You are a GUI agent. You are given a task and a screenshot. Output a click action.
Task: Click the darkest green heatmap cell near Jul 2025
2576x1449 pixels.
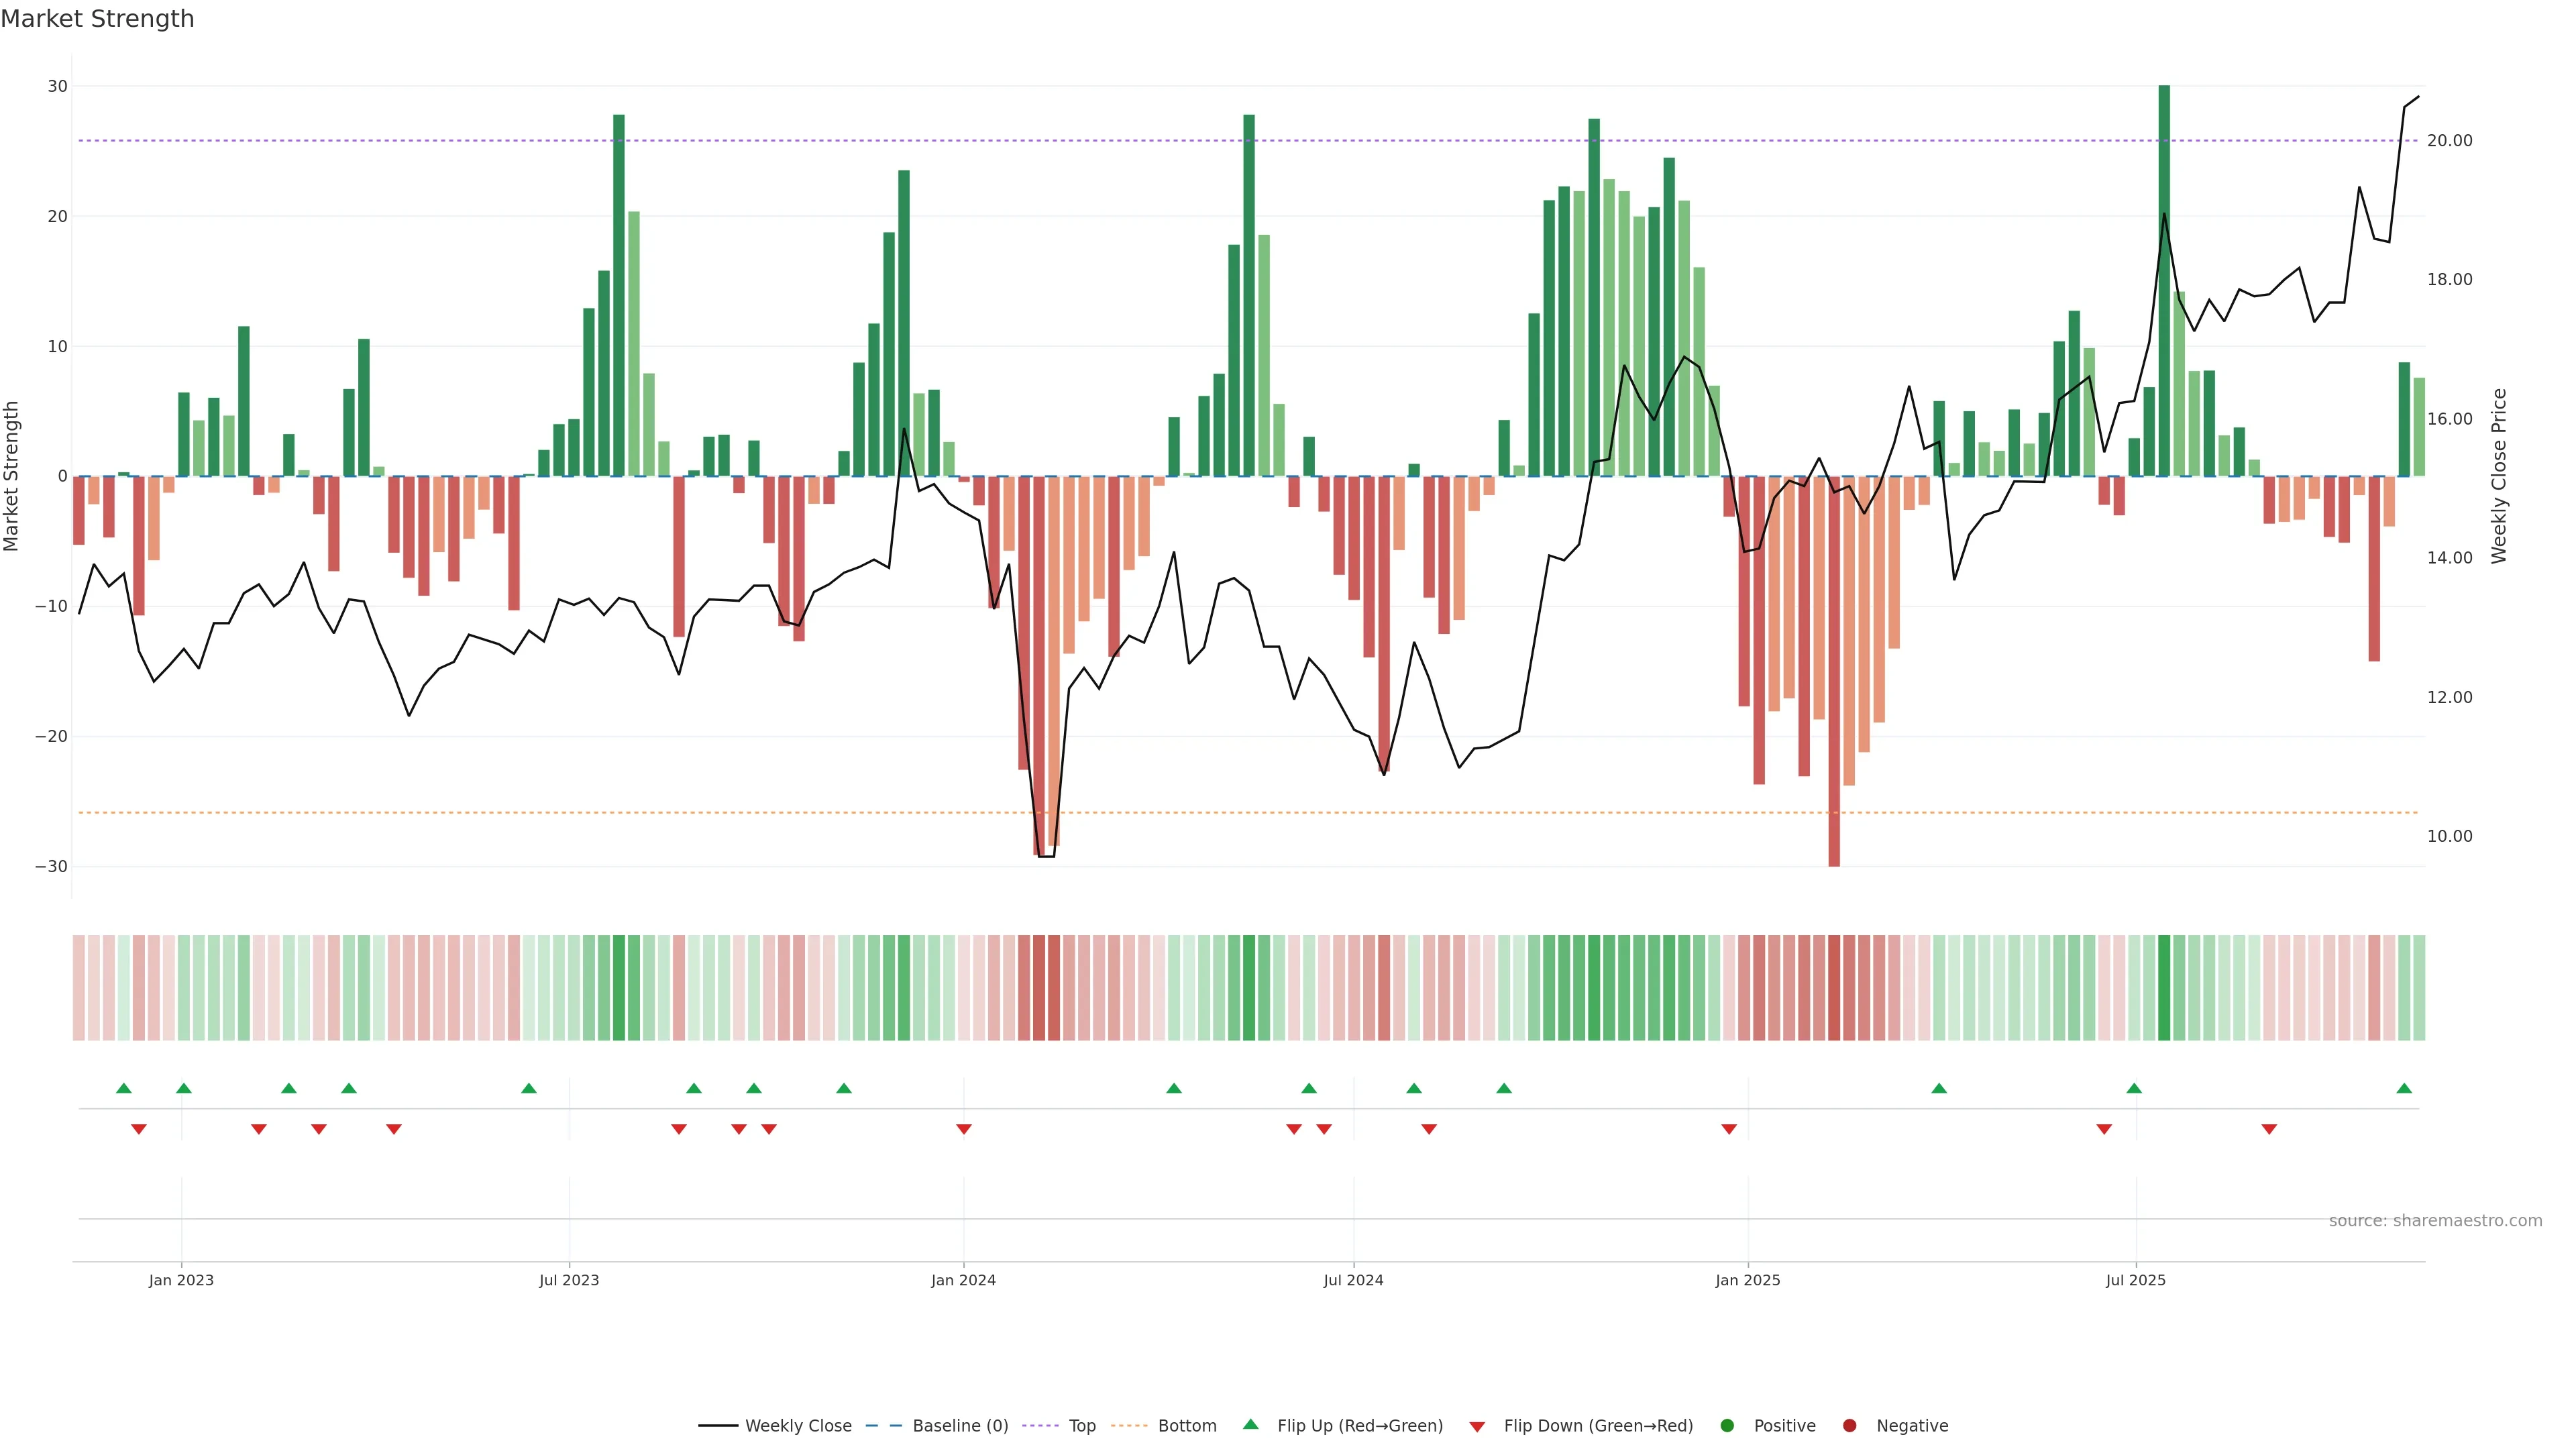(2164, 987)
